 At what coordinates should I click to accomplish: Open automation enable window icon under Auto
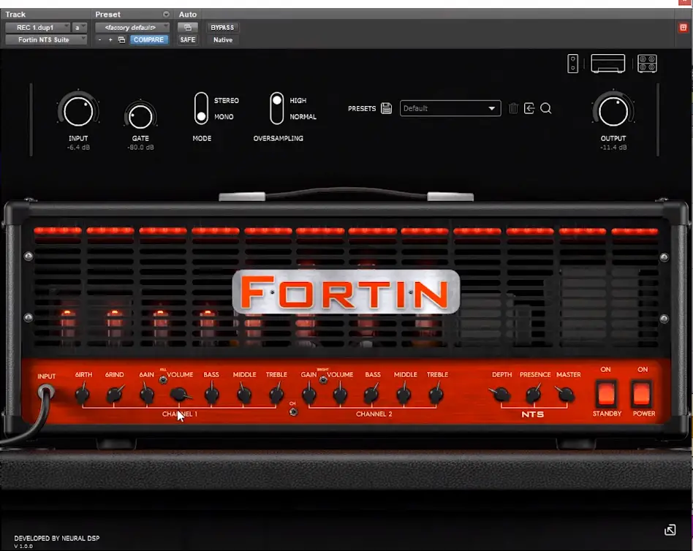(188, 27)
